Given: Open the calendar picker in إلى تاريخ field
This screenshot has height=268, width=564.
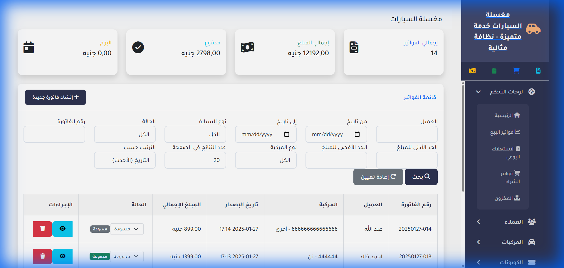Looking at the screenshot, I should (287, 134).
